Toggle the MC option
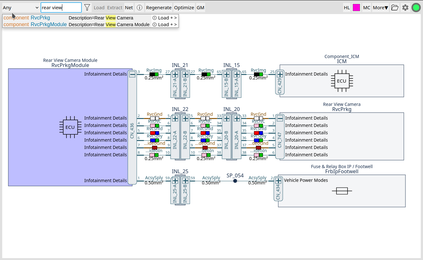423x260 pixels. pyautogui.click(x=366, y=7)
